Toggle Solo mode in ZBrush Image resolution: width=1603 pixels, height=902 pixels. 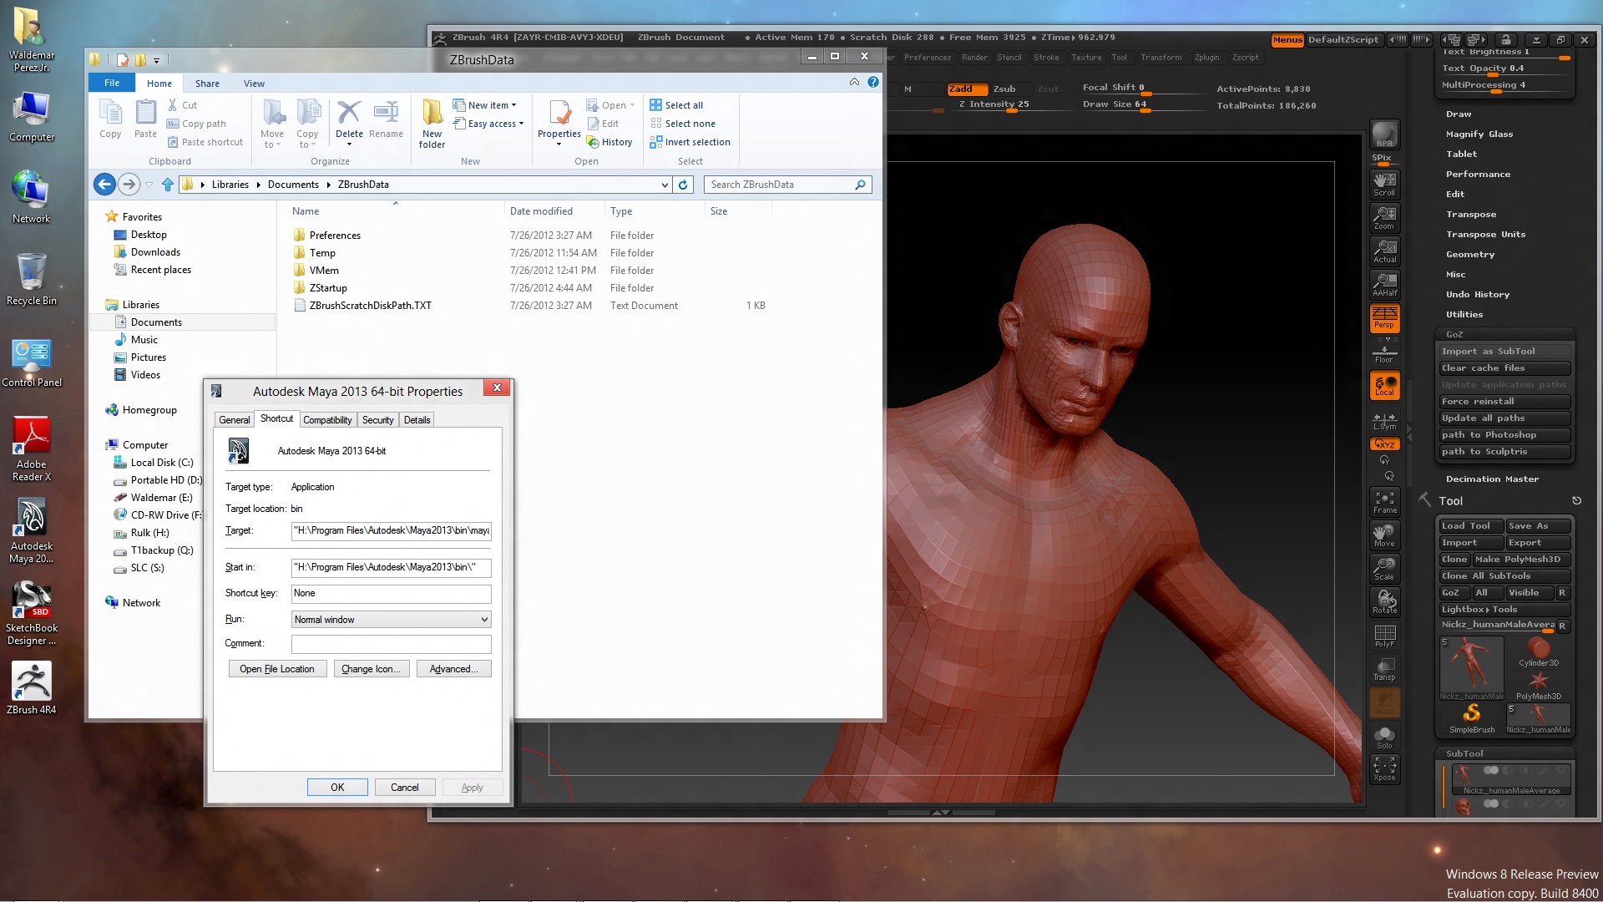[x=1384, y=737]
